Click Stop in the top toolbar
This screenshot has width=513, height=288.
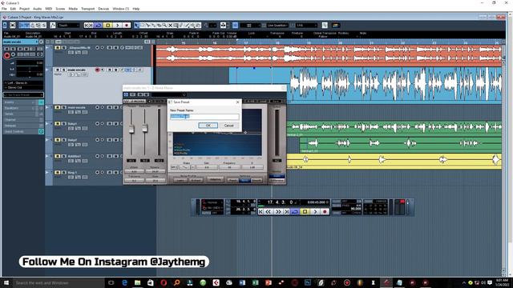click(x=107, y=25)
